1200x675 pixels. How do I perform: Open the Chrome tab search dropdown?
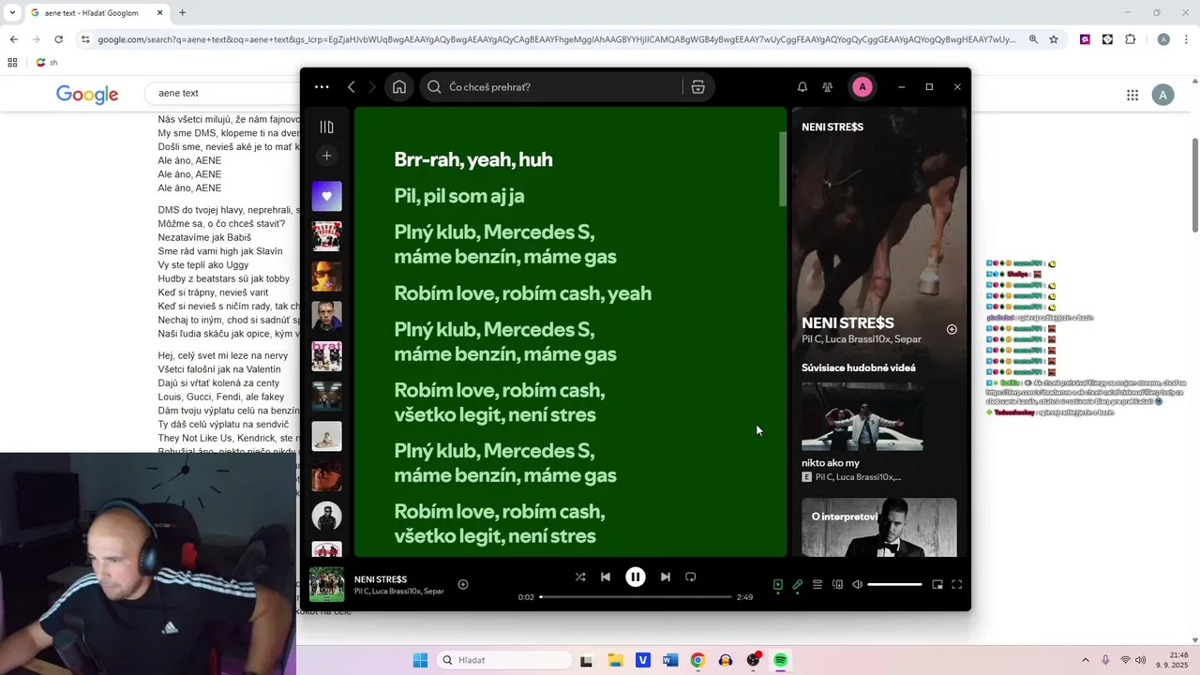pyautogui.click(x=11, y=13)
